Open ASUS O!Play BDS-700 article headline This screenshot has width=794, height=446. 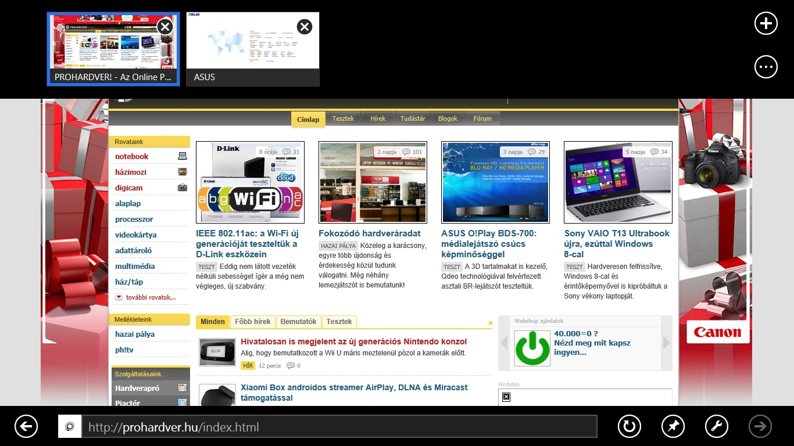coord(489,244)
